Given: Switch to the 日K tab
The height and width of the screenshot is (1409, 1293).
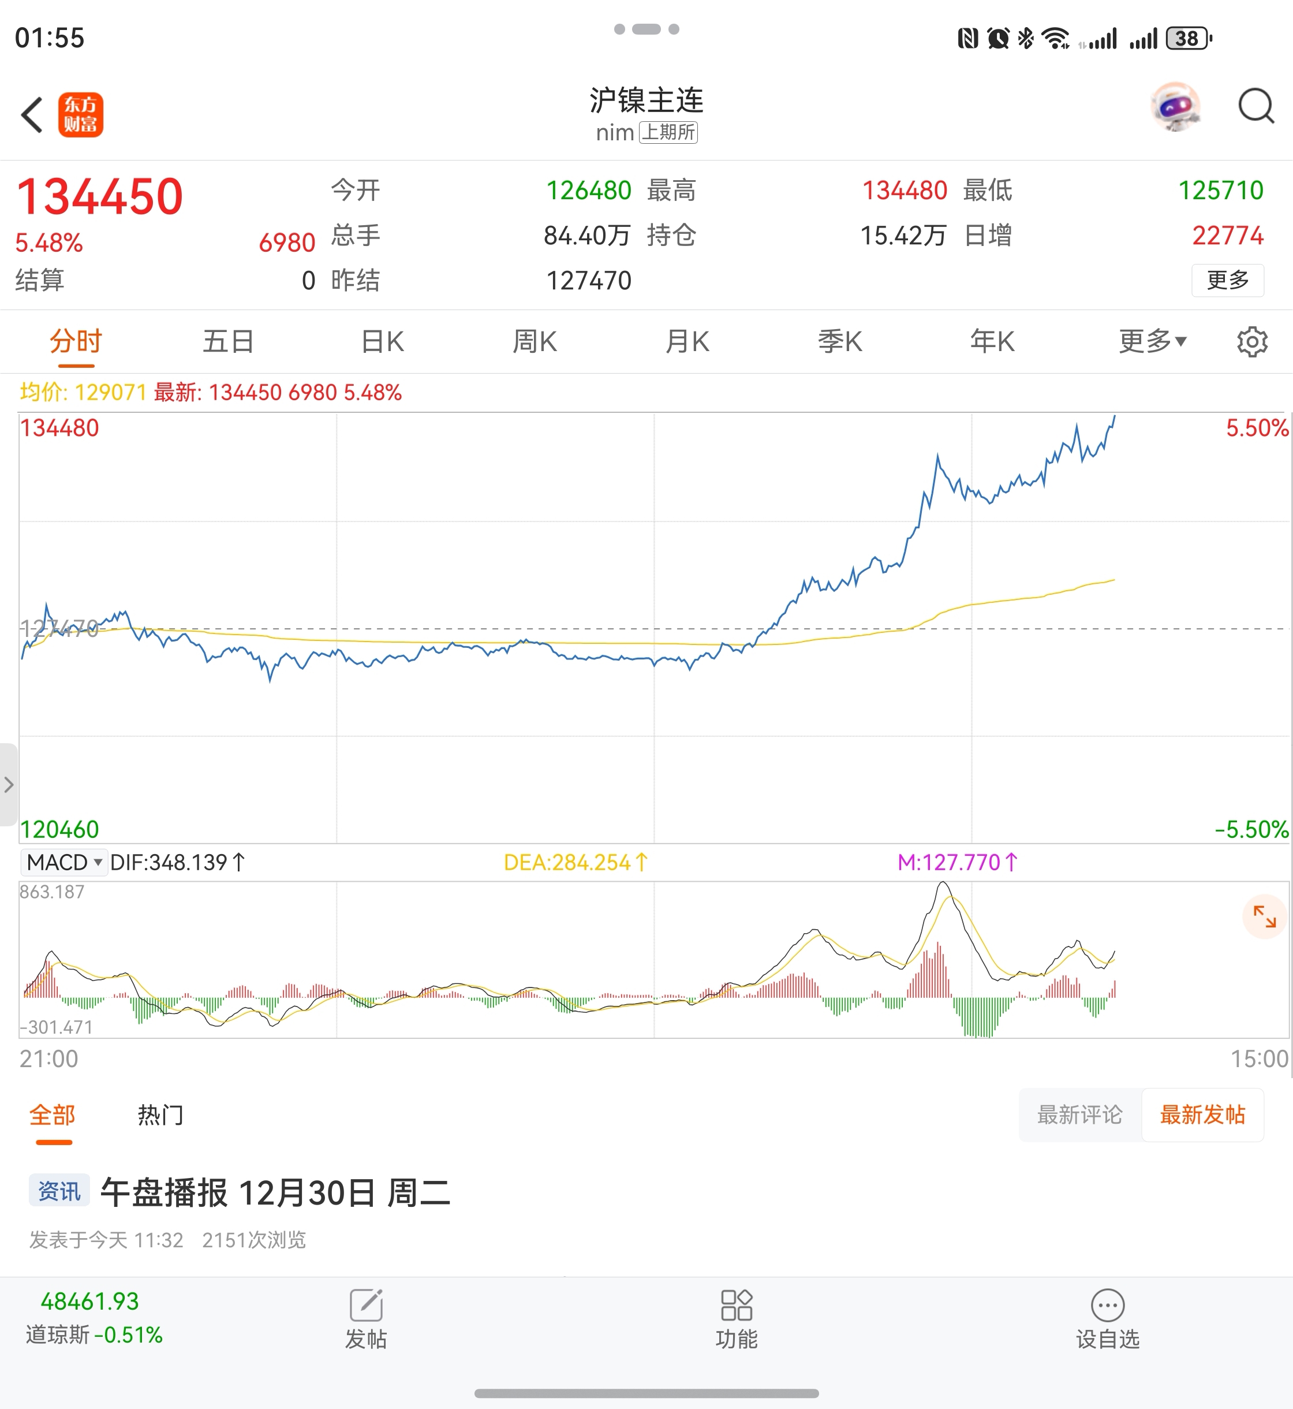Looking at the screenshot, I should pos(383,342).
